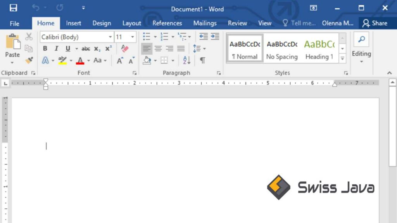This screenshot has width=397, height=223.
Task: Apply strikethrough formatting
Action: [x=86, y=48]
